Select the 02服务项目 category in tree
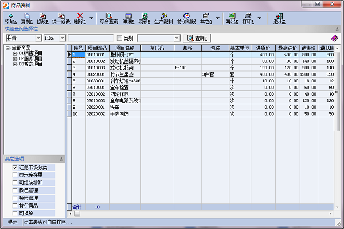 tap(30, 58)
